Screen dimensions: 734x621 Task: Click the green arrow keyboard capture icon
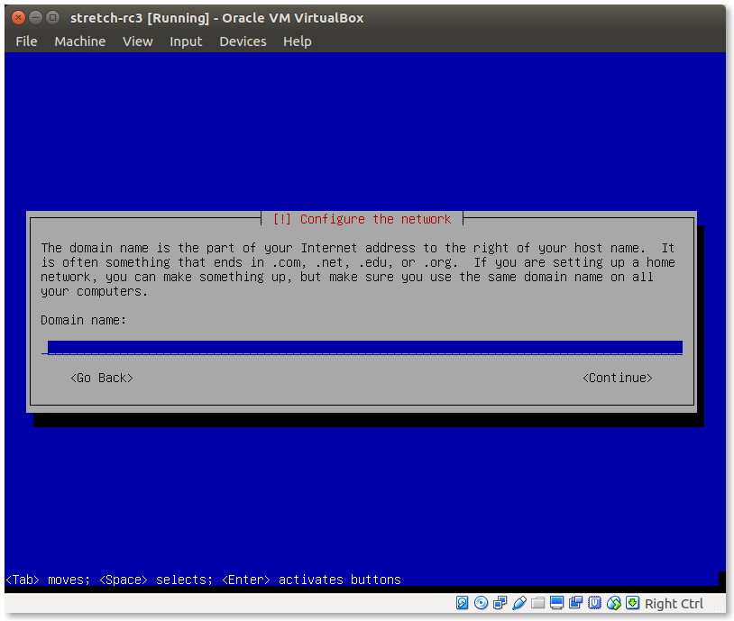(x=632, y=603)
